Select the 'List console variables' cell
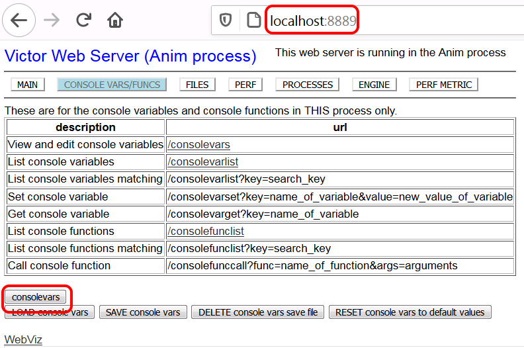This screenshot has height=348, width=524. 85,162
